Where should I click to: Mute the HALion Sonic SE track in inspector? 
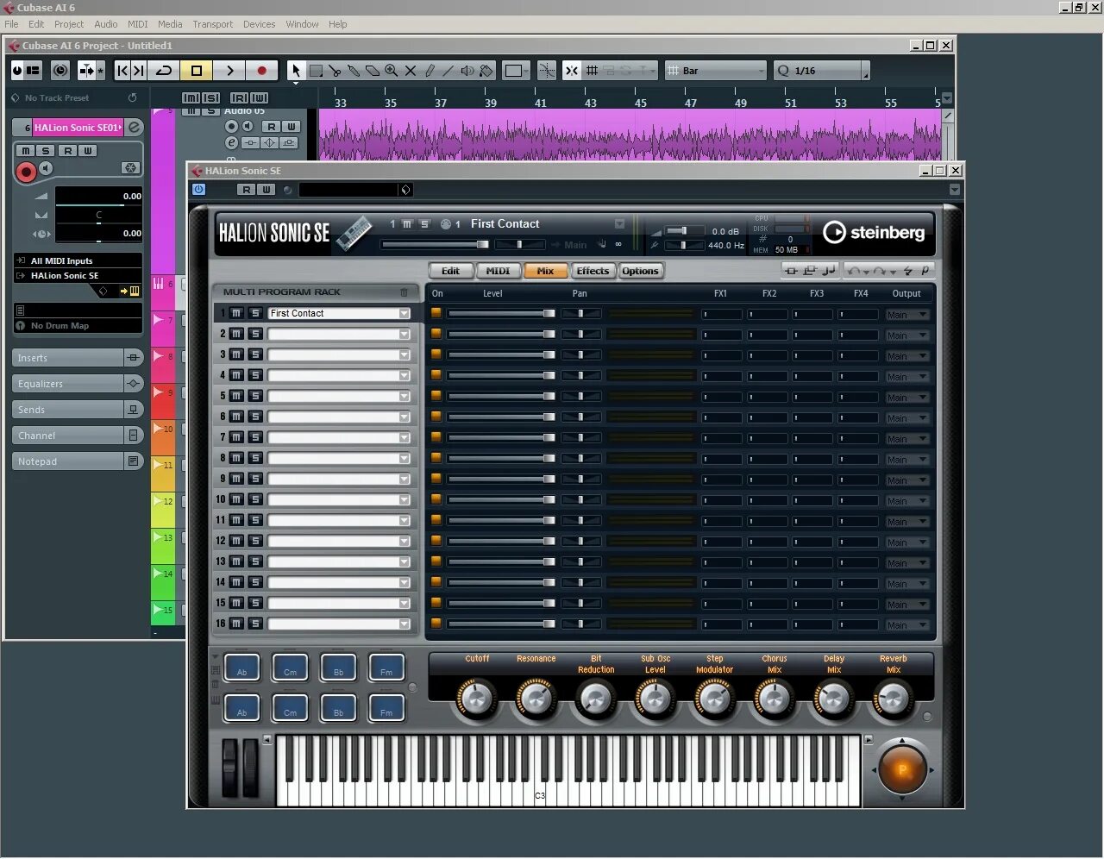click(25, 150)
